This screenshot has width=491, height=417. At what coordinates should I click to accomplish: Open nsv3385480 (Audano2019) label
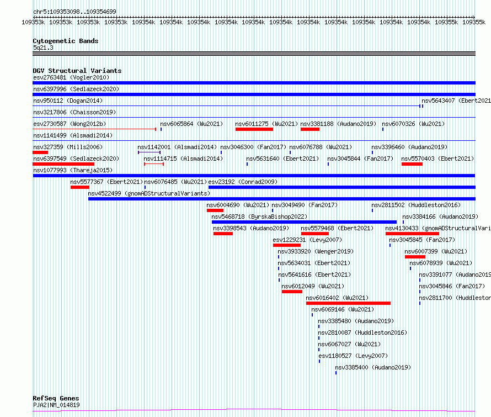coord(356,321)
